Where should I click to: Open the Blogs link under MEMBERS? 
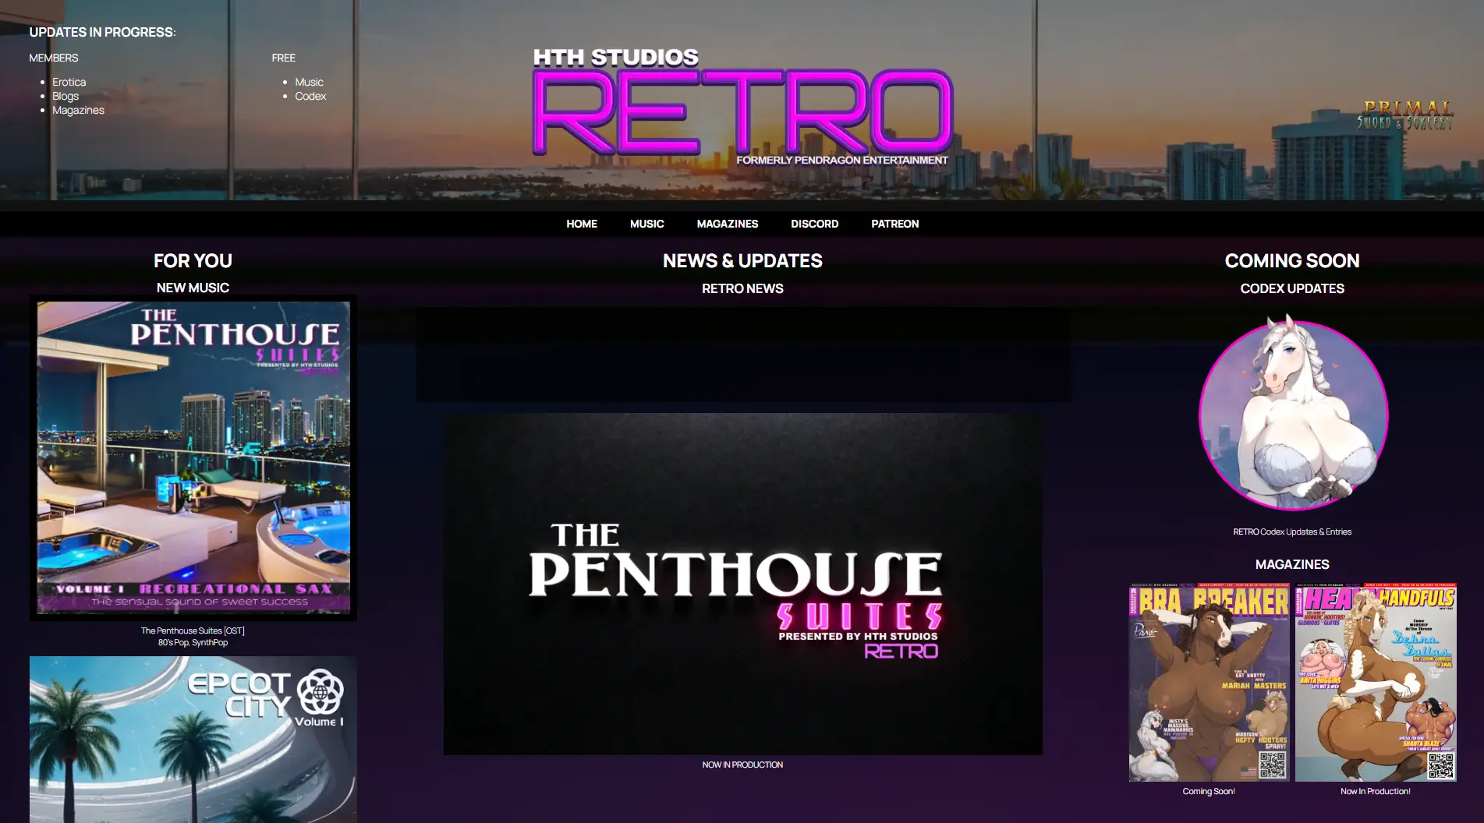(65, 96)
